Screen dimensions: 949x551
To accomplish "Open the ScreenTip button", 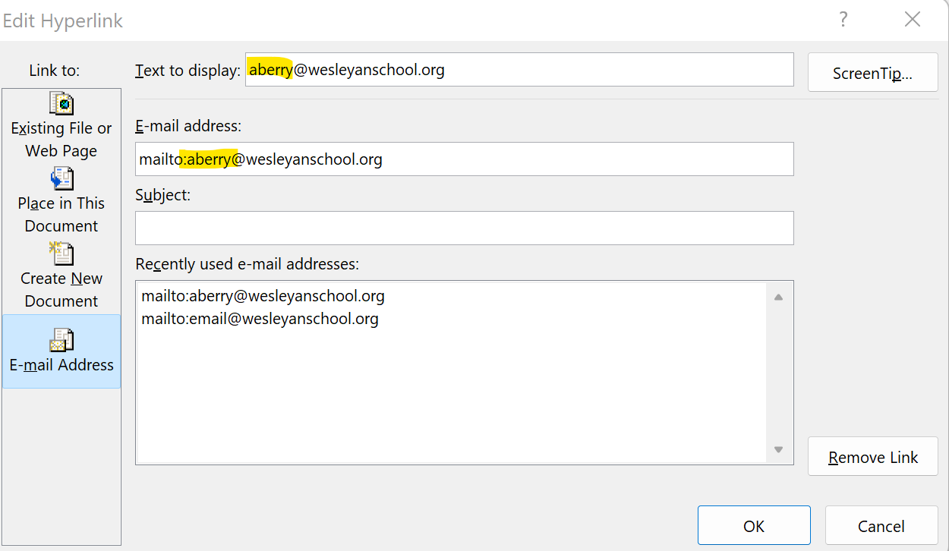I will pos(873,73).
